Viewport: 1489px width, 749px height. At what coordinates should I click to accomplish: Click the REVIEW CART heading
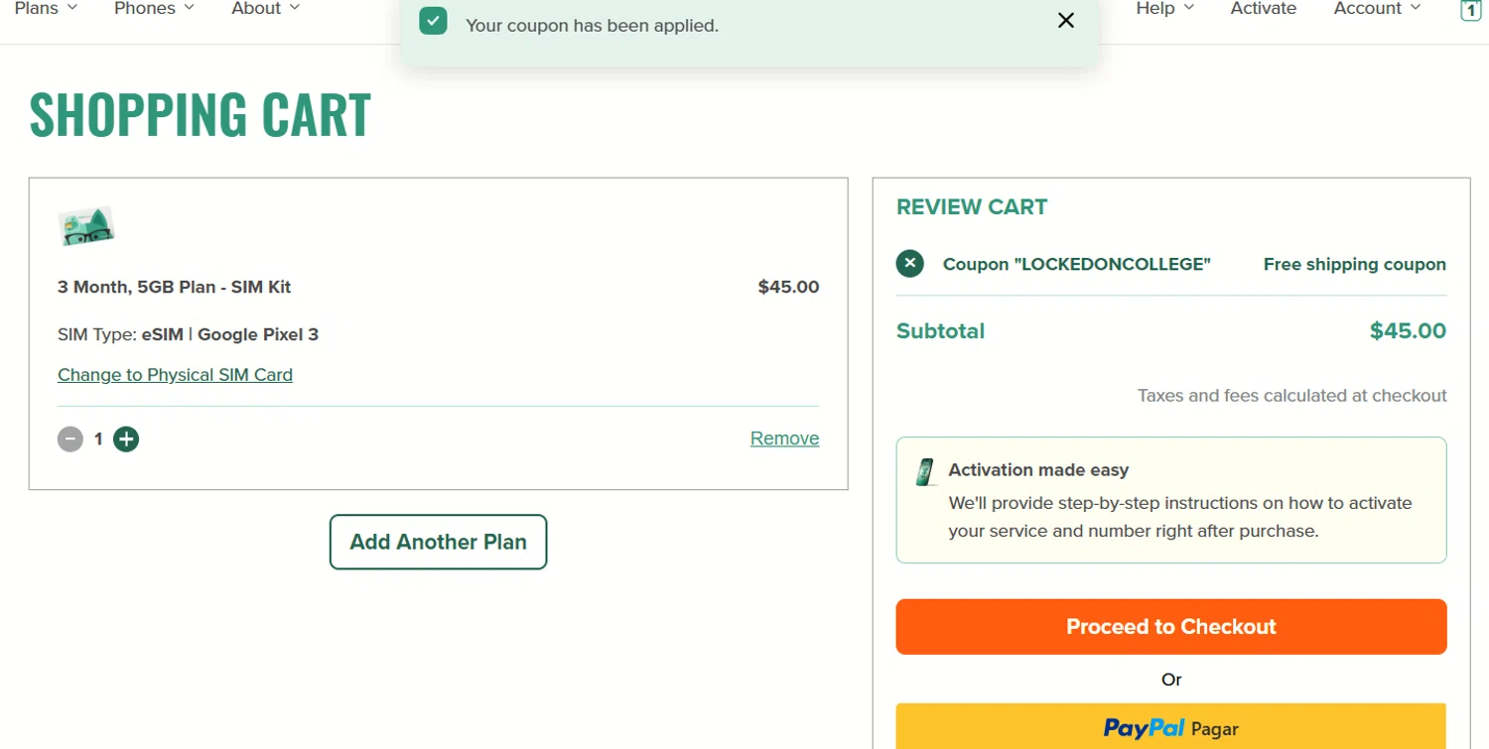point(972,207)
